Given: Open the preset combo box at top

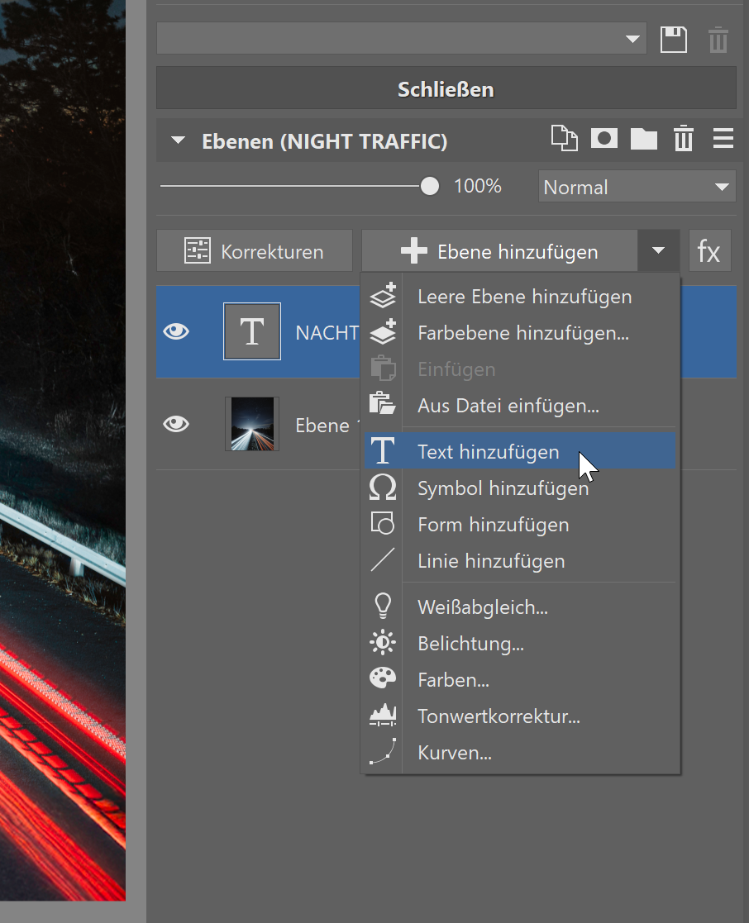Looking at the screenshot, I should tap(401, 39).
